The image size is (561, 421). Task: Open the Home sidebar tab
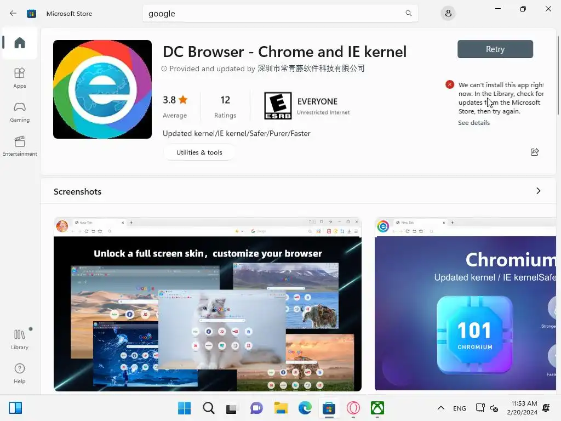pos(20,43)
